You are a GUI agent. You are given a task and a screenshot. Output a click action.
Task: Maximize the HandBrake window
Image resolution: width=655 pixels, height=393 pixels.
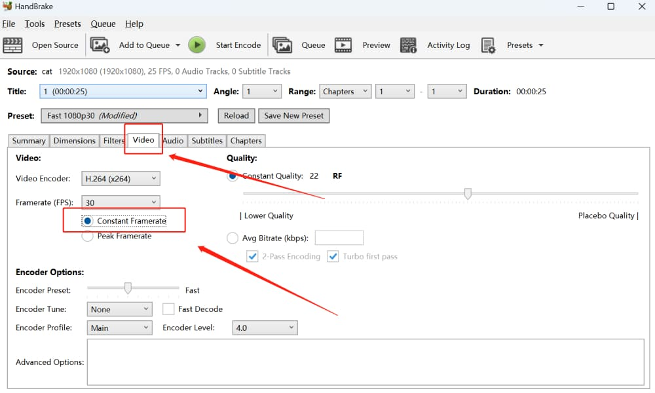[610, 7]
